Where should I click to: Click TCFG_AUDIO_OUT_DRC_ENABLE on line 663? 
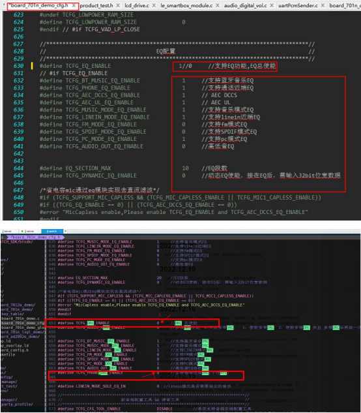[104, 368]
